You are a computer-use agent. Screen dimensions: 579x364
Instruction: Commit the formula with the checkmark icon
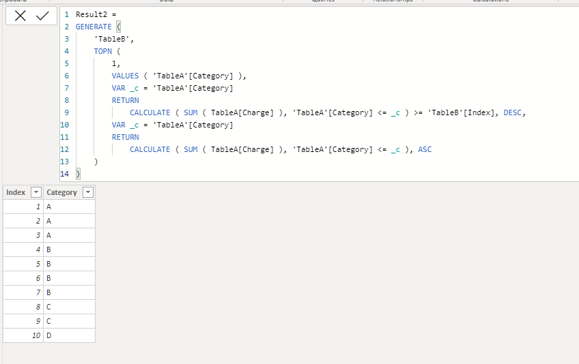42,16
